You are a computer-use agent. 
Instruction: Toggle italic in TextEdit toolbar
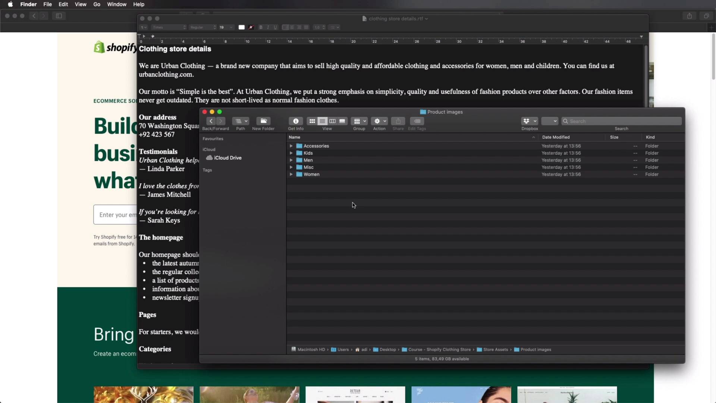click(x=268, y=27)
